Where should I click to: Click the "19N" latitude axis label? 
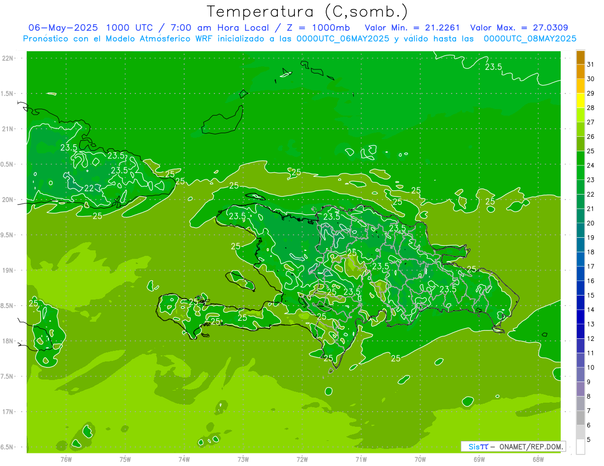coord(8,270)
